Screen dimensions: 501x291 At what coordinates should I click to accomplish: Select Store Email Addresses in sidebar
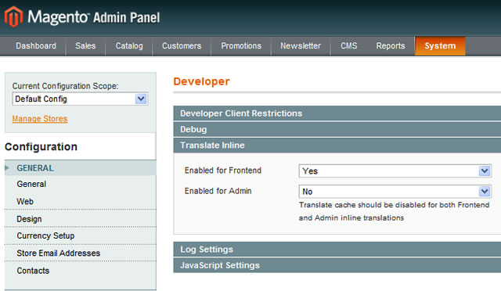tap(59, 253)
